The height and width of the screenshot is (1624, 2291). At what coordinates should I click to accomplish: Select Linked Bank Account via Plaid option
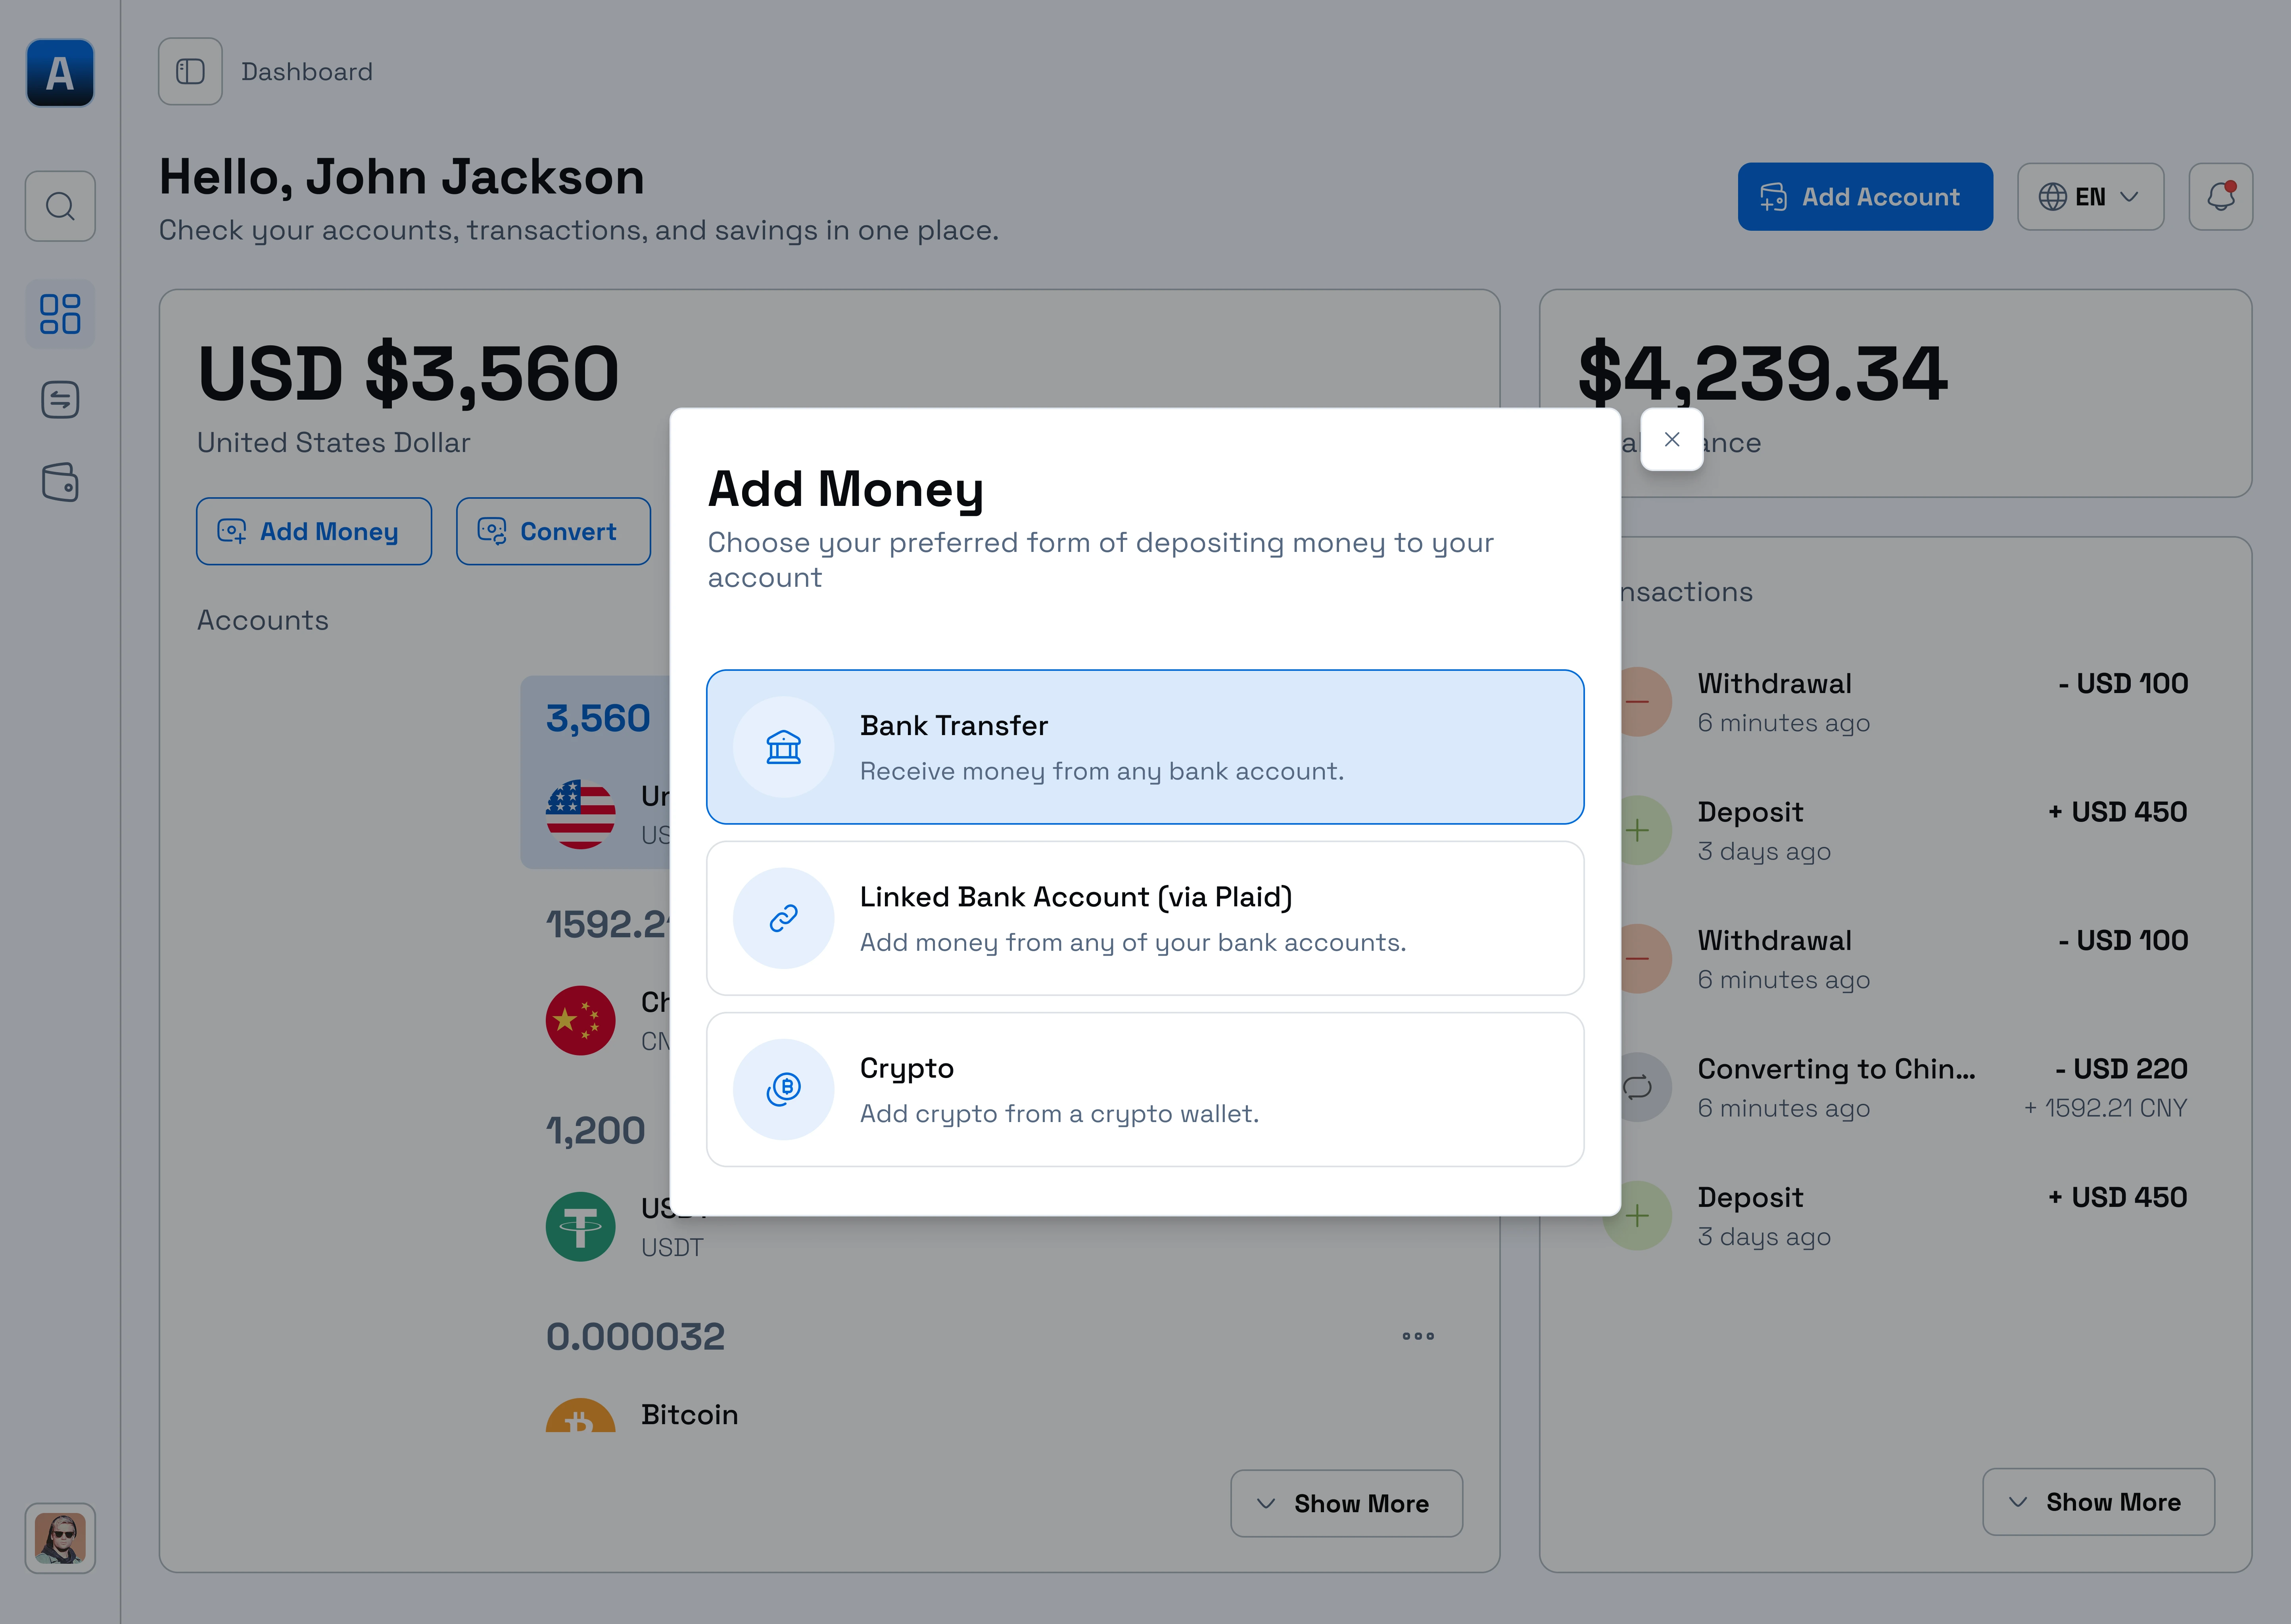click(1144, 917)
